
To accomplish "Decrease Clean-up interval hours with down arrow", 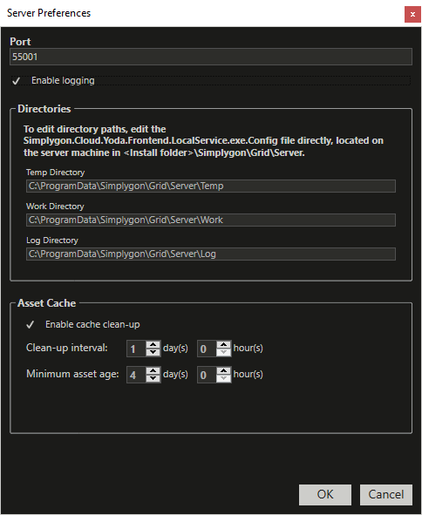I will (224, 352).
